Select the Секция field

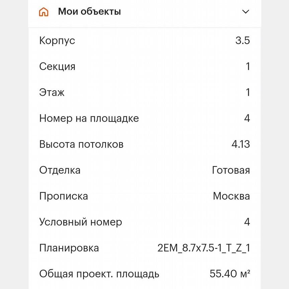tap(58, 67)
